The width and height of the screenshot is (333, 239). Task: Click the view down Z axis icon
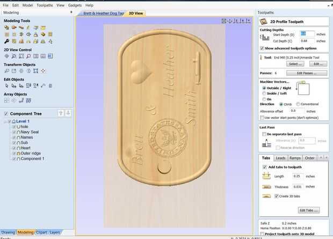click(236, 21)
